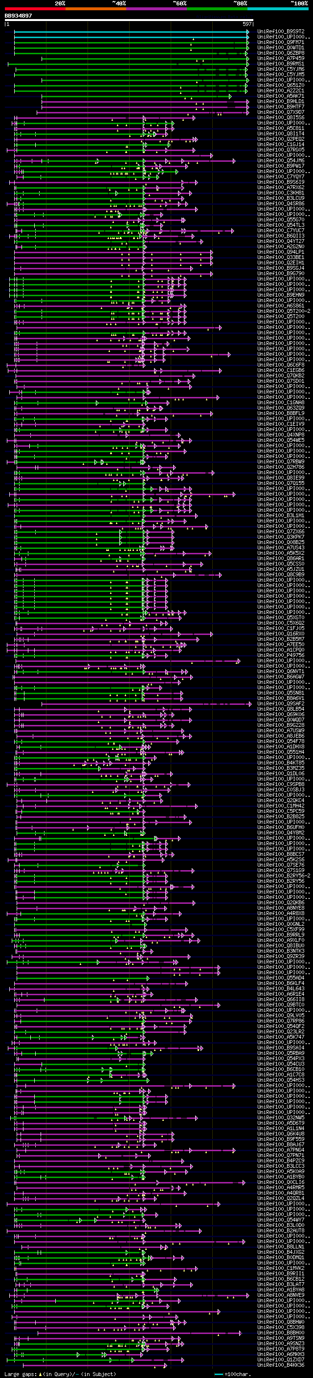Select label UniRef100_B9HLD1
The image size is (313, 1378).
[281, 101]
